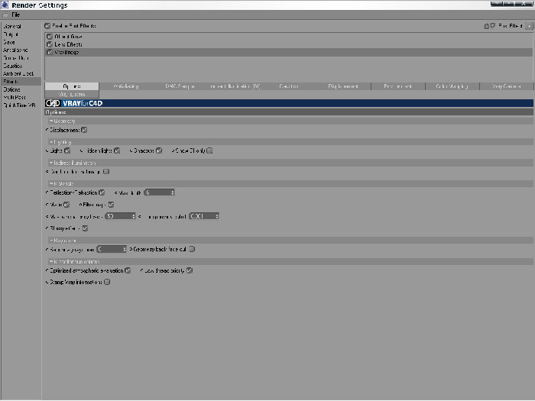The width and height of the screenshot is (535, 401).
Task: Click the animation dot beside Don't render final image
Action: point(47,172)
